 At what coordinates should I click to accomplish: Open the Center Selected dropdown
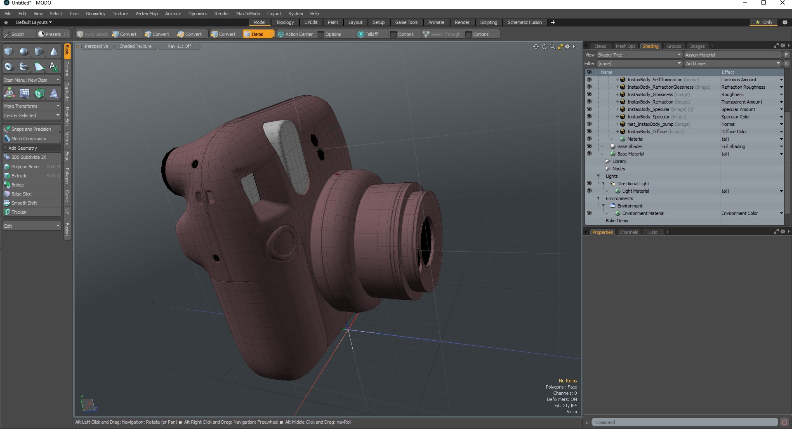[32, 115]
